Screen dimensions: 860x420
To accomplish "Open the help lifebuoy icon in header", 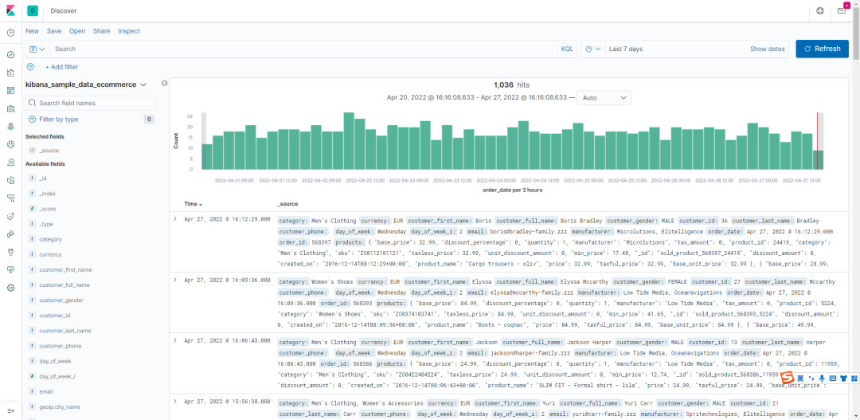I will pos(820,10).
